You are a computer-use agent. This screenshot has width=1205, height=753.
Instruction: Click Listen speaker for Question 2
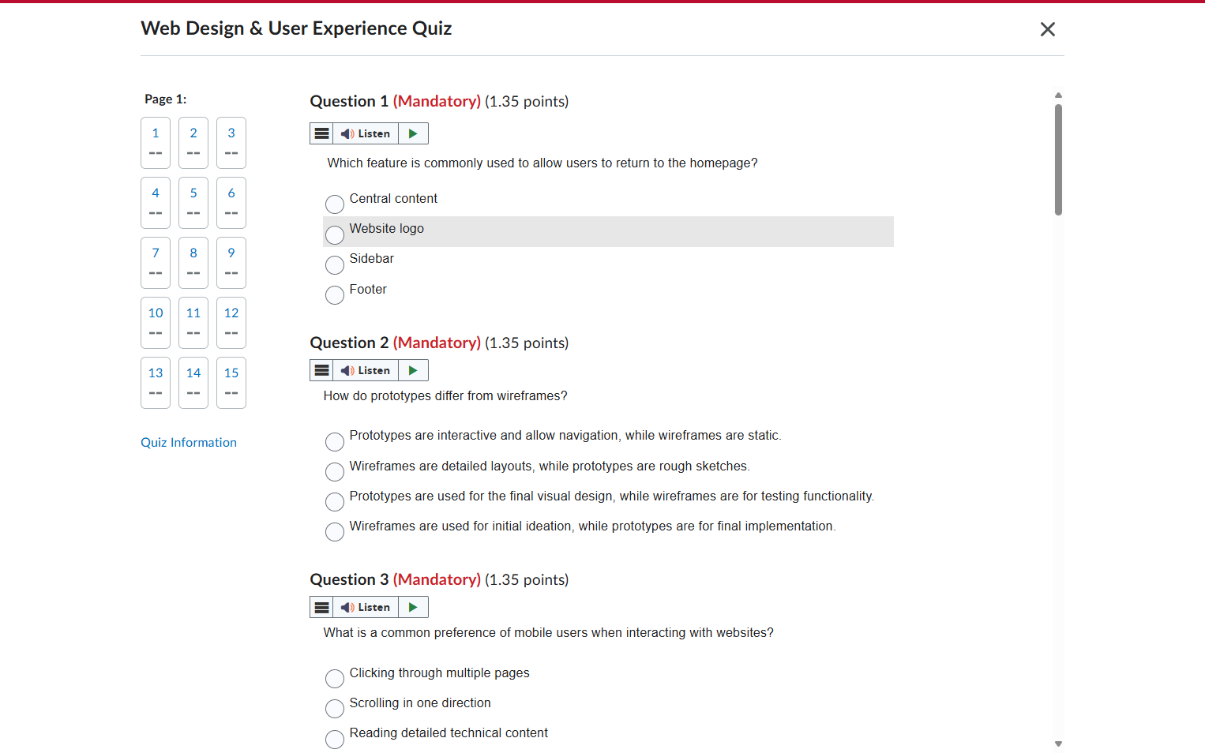point(366,370)
